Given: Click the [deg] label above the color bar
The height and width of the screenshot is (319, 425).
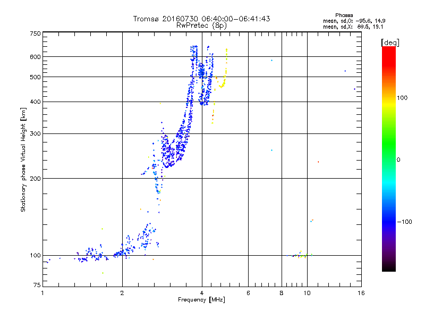Looking at the screenshot, I should coord(390,43).
